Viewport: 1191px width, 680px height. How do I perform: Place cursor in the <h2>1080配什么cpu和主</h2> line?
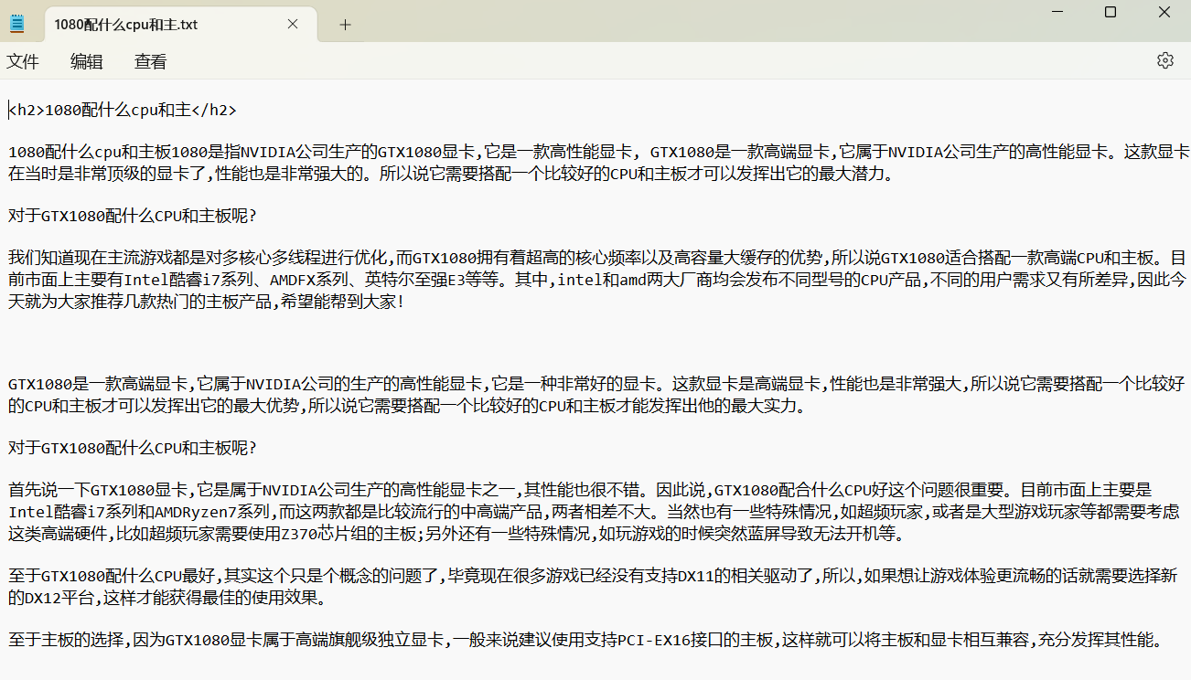tap(123, 111)
